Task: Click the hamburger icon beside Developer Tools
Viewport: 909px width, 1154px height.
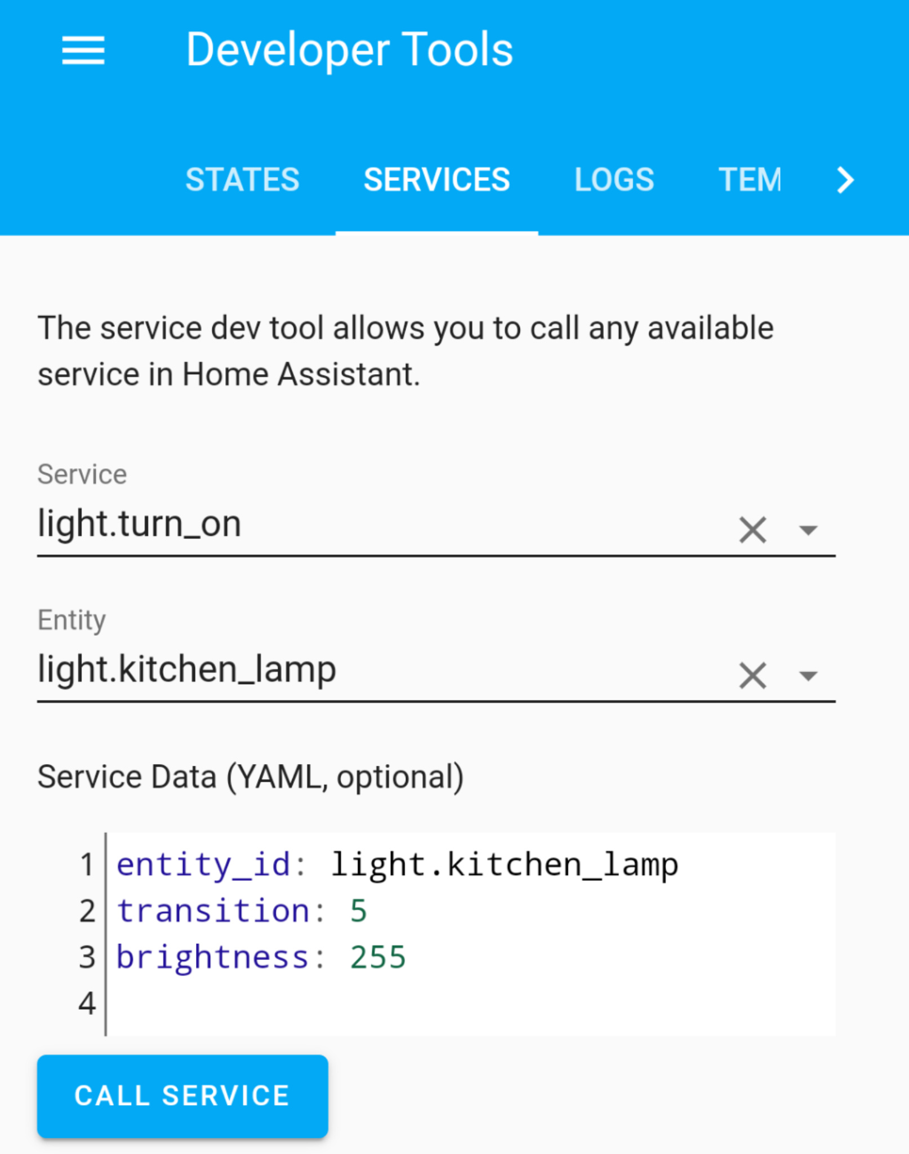Action: [x=84, y=51]
